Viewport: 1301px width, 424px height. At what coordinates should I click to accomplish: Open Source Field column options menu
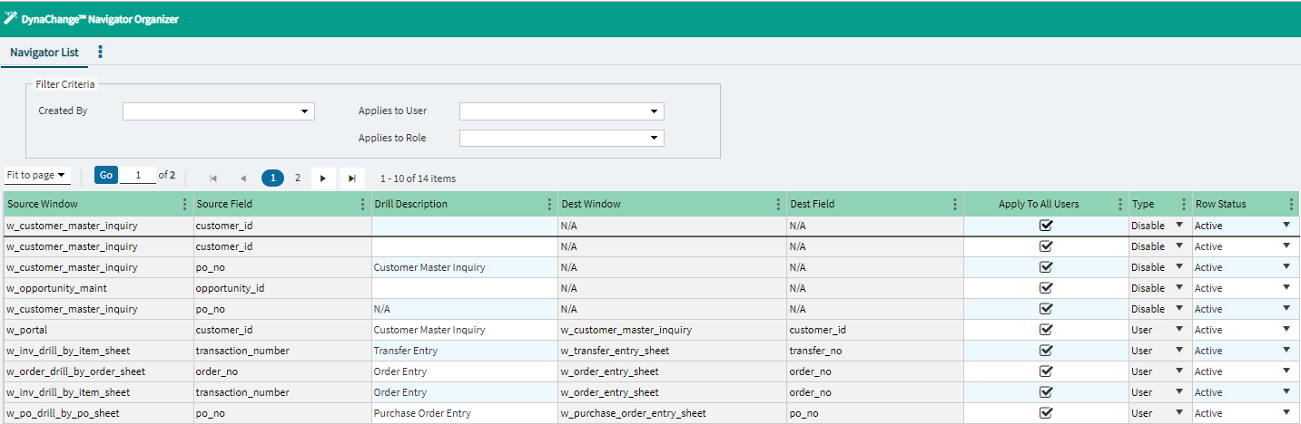click(363, 205)
